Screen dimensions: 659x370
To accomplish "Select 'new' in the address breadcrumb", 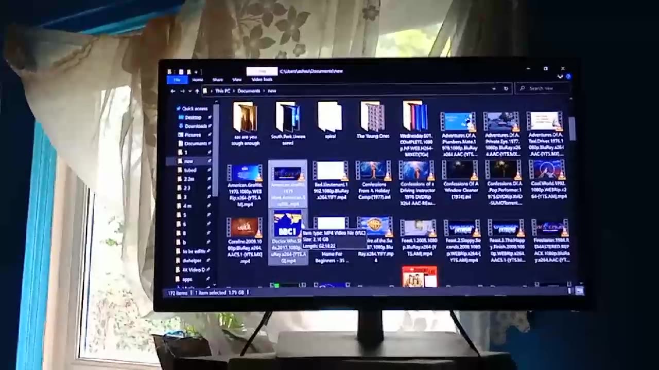I will (x=272, y=91).
